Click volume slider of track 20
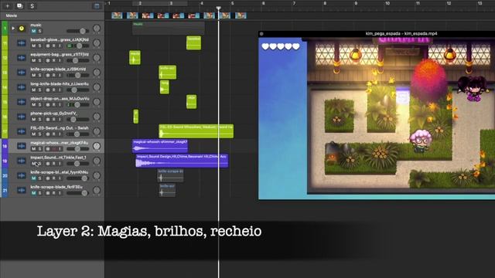Screen dimensions: 495x278 coord(77,178)
